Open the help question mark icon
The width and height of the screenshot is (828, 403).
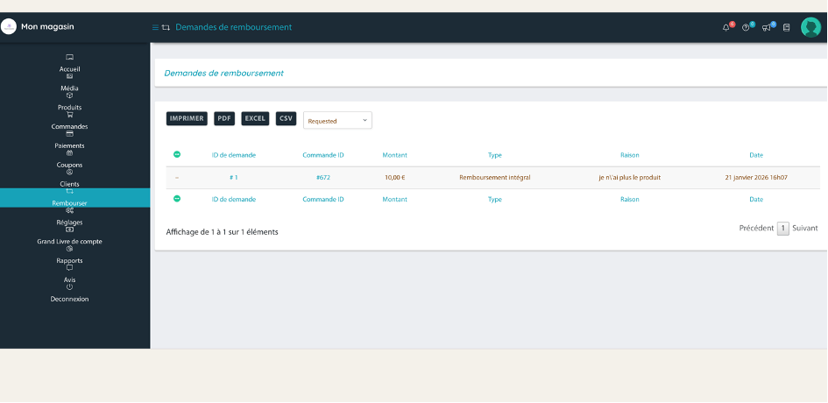coord(746,28)
